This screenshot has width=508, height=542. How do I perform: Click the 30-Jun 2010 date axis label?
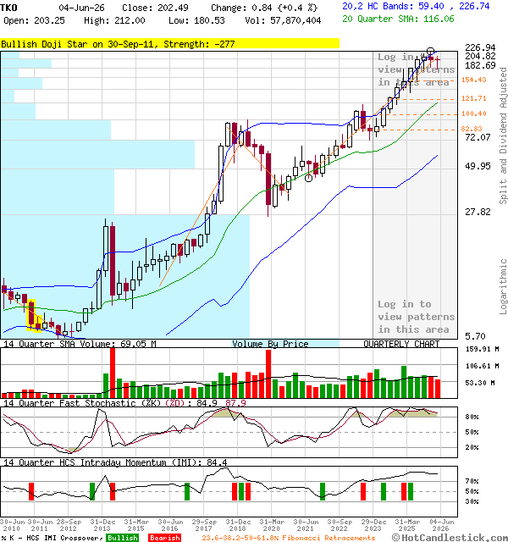coord(12,525)
